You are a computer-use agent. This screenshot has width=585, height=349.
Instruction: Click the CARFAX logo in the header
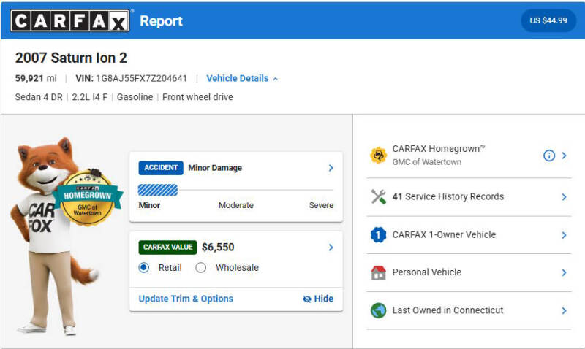70,20
